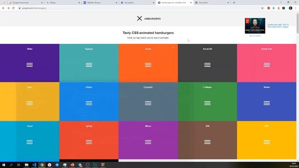
Task: Toggle the Slider hamburger icon
Action: pos(29,65)
